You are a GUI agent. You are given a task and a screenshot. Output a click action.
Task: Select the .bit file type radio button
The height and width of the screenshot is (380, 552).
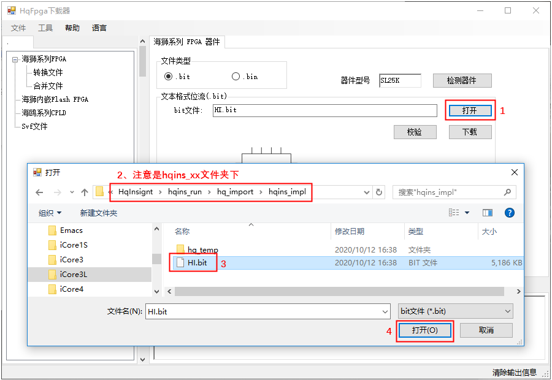point(169,77)
